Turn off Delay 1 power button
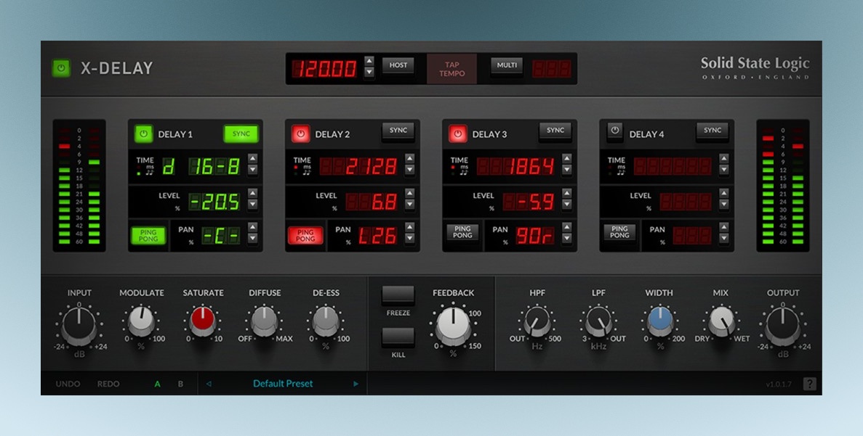 click(x=144, y=134)
